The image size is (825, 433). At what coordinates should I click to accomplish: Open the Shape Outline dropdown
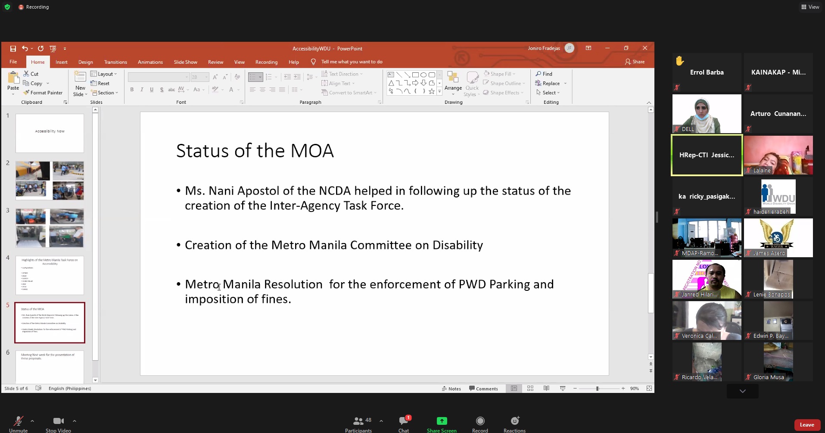[504, 83]
